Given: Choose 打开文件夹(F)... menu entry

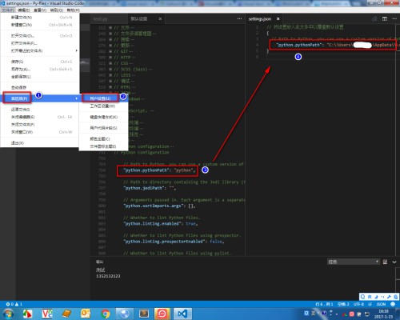Looking at the screenshot, I should [40, 43].
